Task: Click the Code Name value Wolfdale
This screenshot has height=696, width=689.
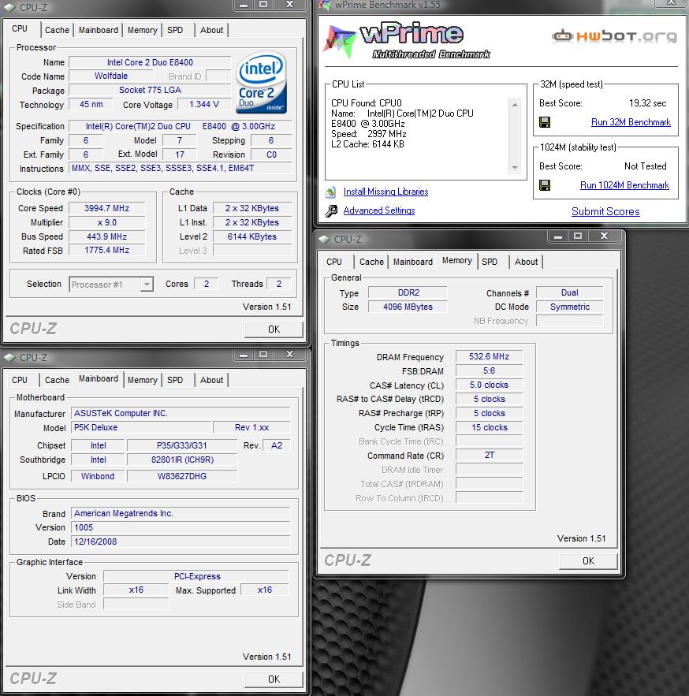Action: (x=111, y=76)
